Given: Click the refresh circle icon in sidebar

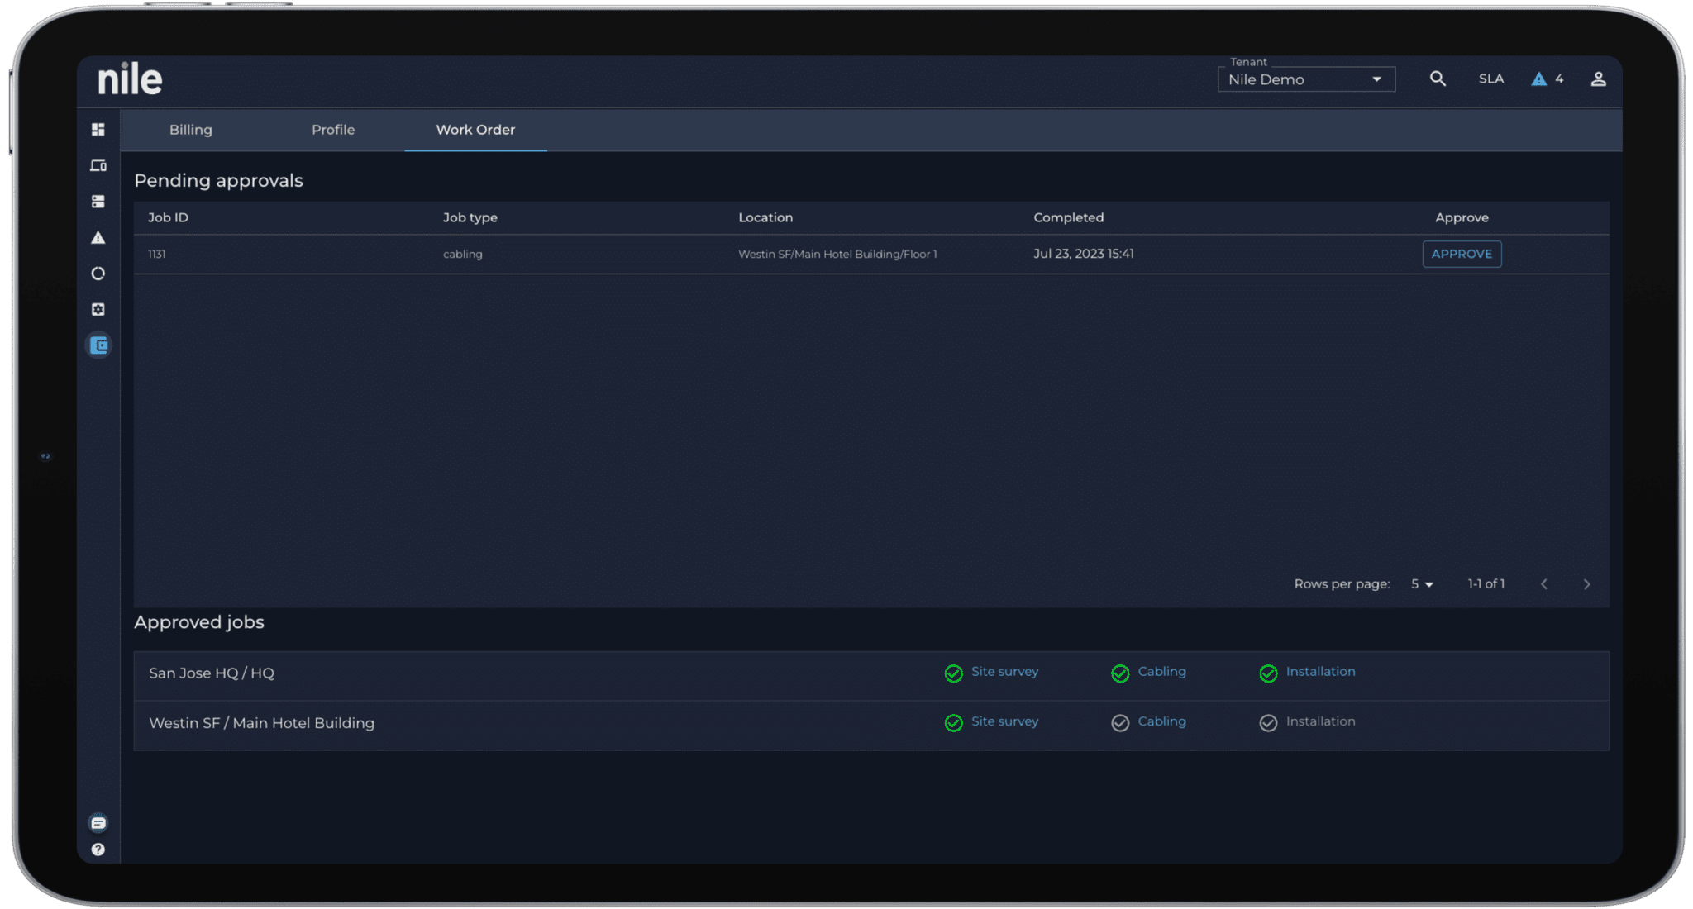Looking at the screenshot, I should tap(98, 273).
